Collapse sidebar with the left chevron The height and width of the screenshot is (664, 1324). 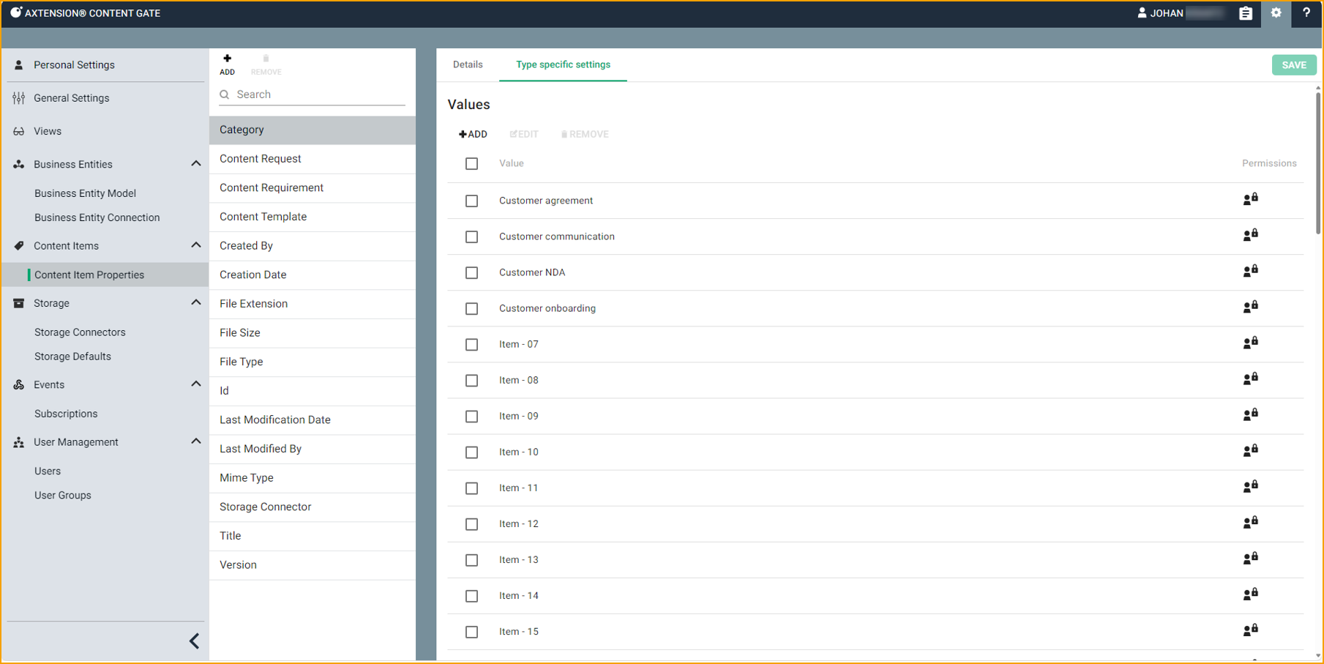[x=194, y=641]
